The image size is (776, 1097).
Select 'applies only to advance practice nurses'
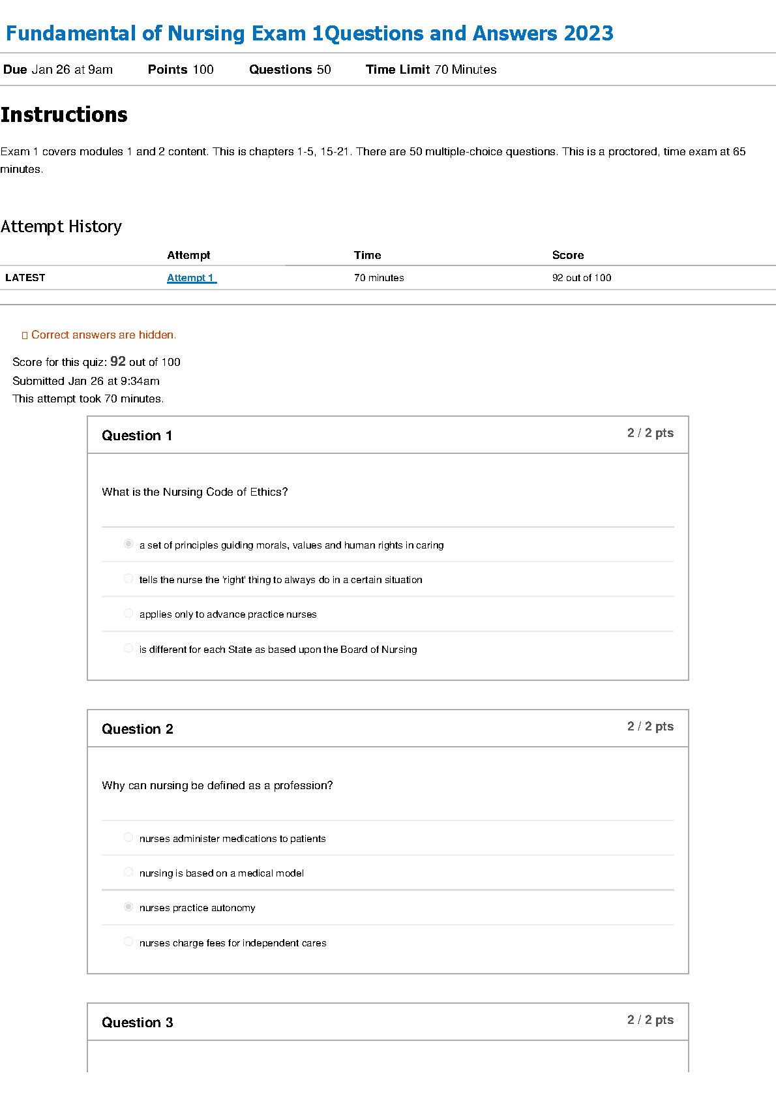[x=128, y=613]
